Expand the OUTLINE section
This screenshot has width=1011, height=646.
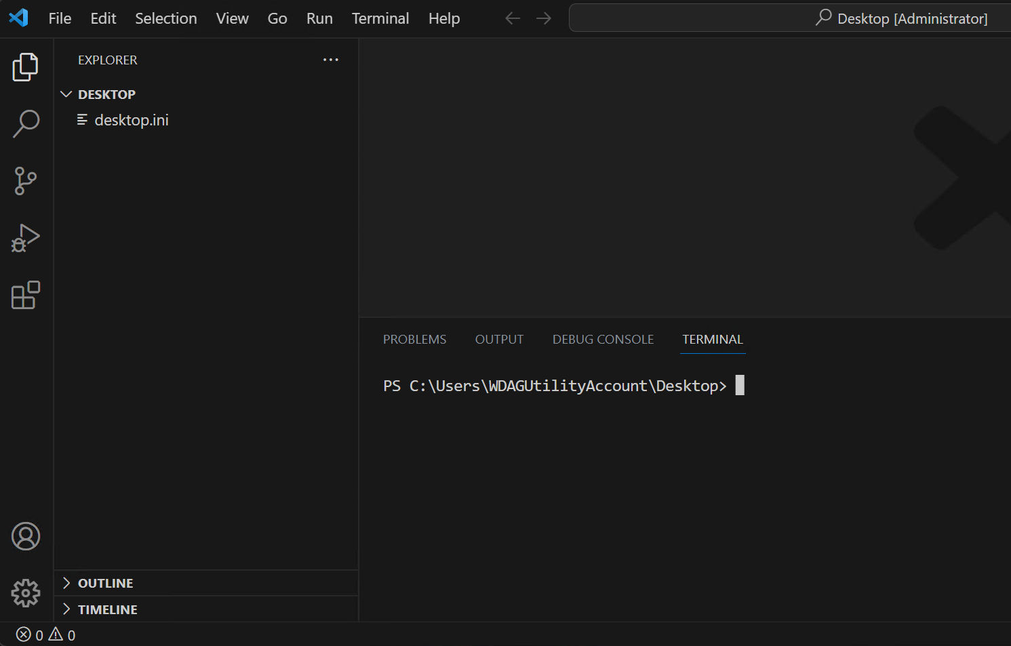(x=105, y=583)
